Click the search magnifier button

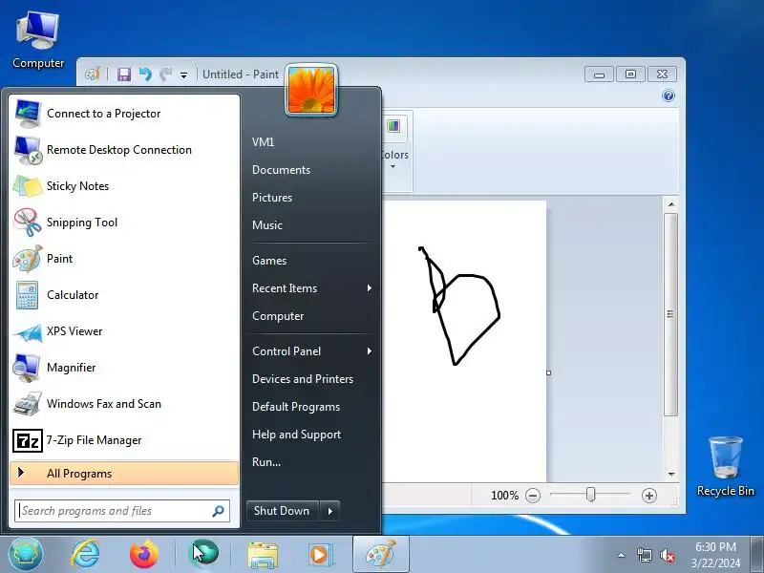(x=219, y=511)
